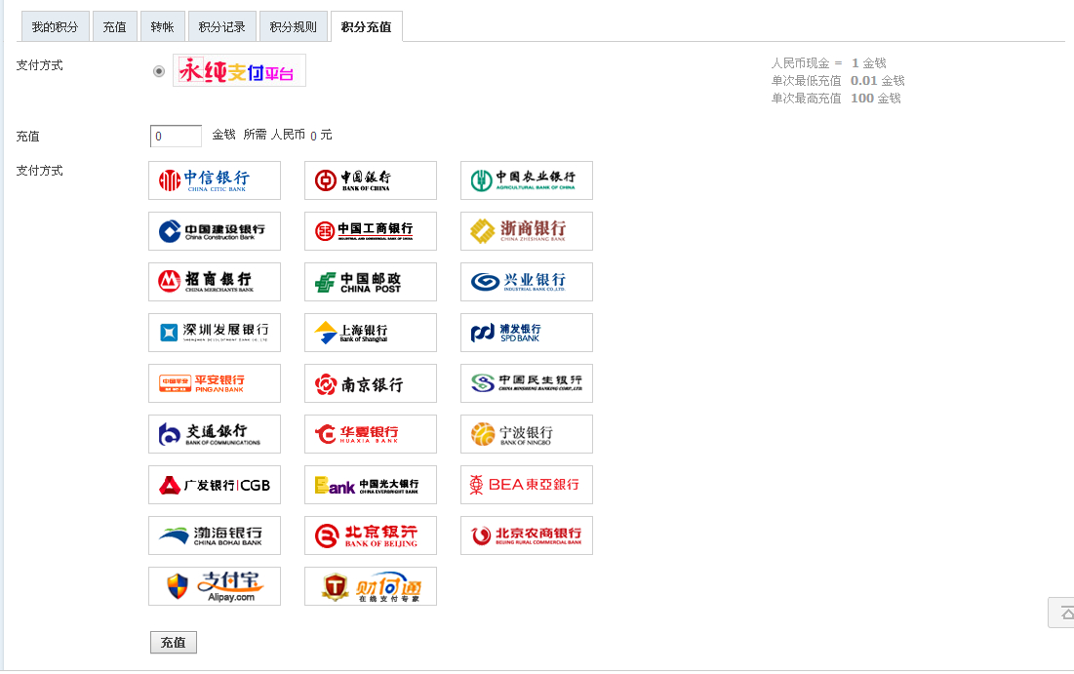Select Bank of Beijing 北京银行
Image resolution: width=1074 pixels, height=674 pixels.
point(371,535)
